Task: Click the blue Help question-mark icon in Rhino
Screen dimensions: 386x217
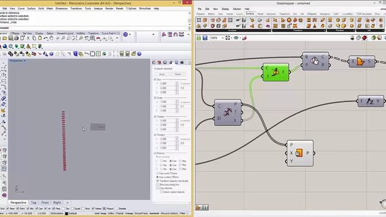Action: (x=139, y=54)
